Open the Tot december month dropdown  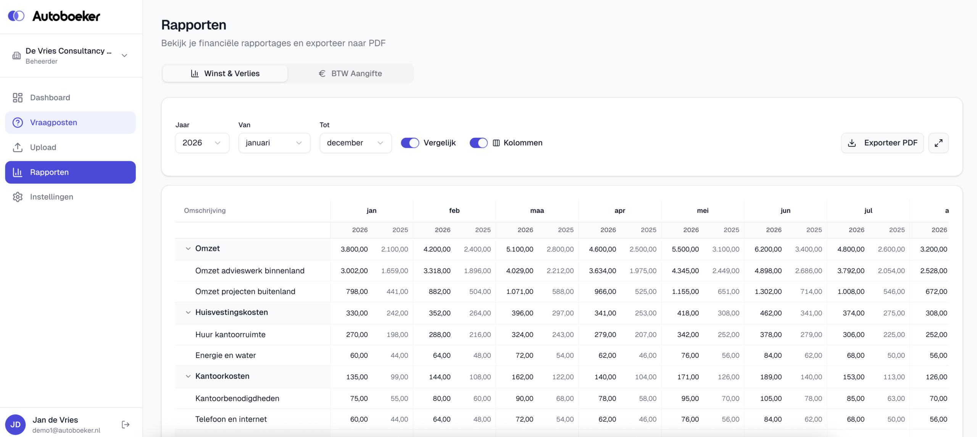355,143
